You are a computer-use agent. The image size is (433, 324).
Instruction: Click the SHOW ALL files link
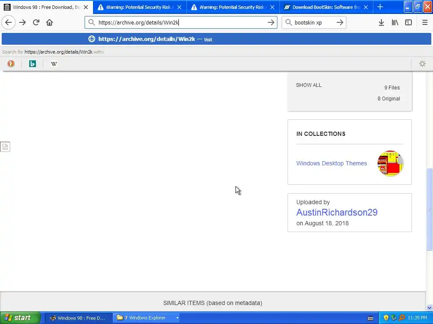pos(309,85)
